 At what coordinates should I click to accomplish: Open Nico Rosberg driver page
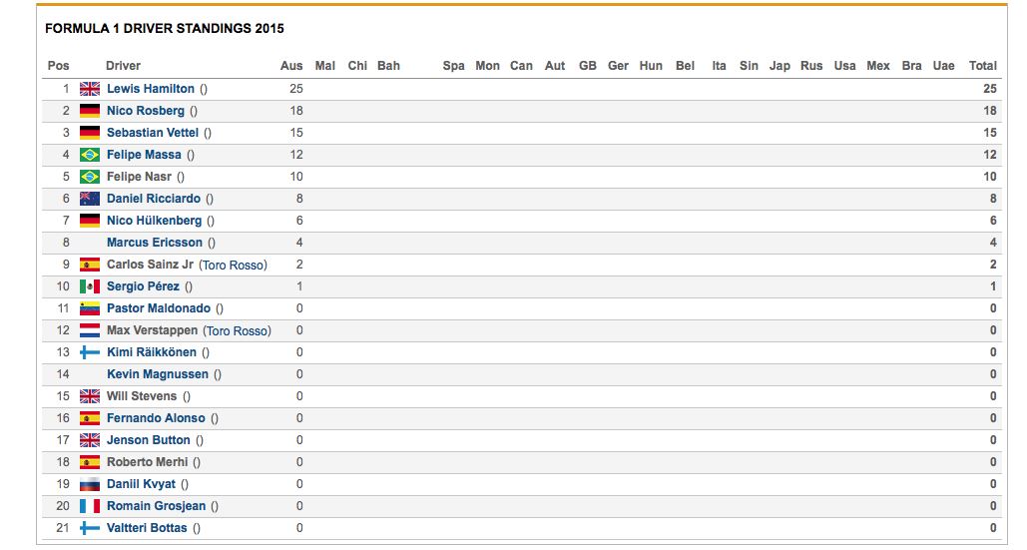(146, 111)
